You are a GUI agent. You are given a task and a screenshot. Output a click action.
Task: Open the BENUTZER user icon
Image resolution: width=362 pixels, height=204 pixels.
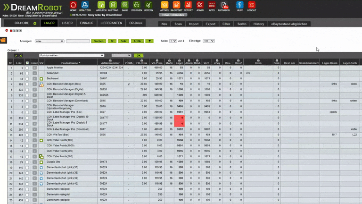click(85, 5)
